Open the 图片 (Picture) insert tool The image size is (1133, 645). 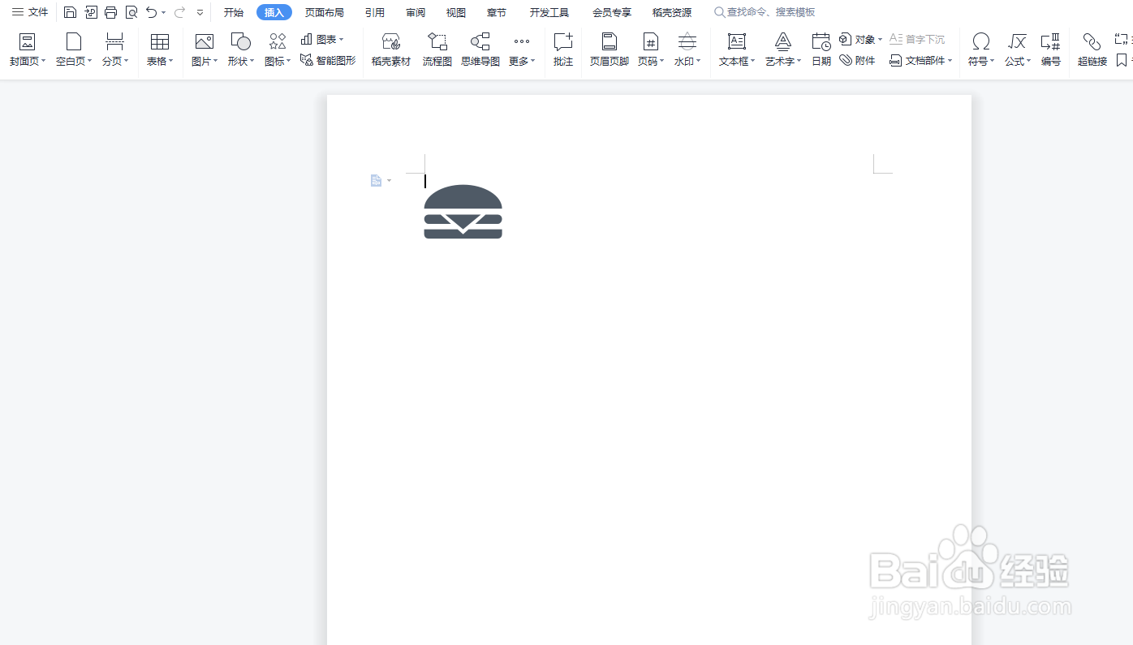tap(203, 49)
